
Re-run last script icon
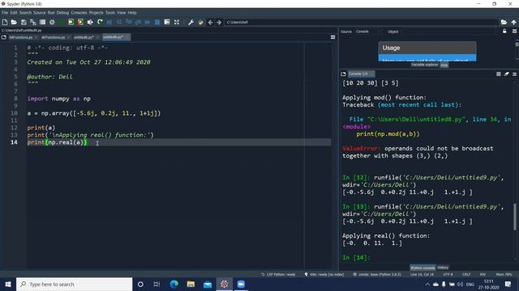coord(100,22)
